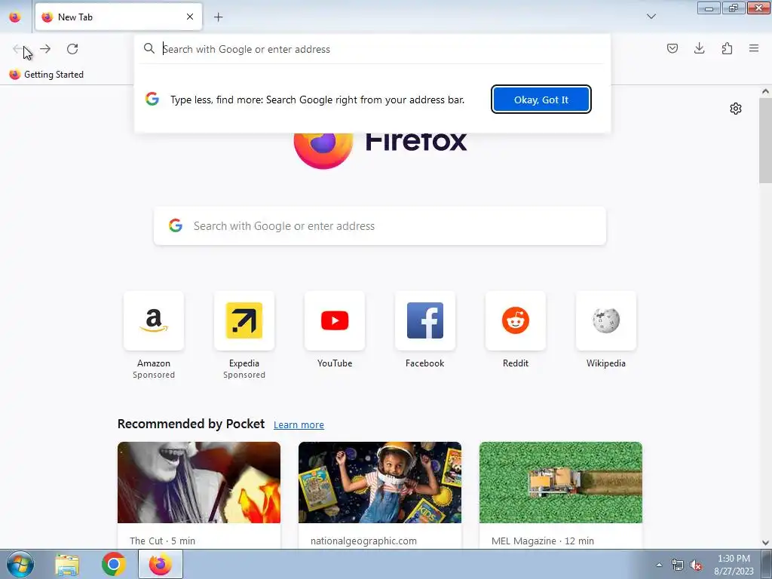Save to Pocket icon in toolbar
The image size is (772, 579).
tap(672, 48)
